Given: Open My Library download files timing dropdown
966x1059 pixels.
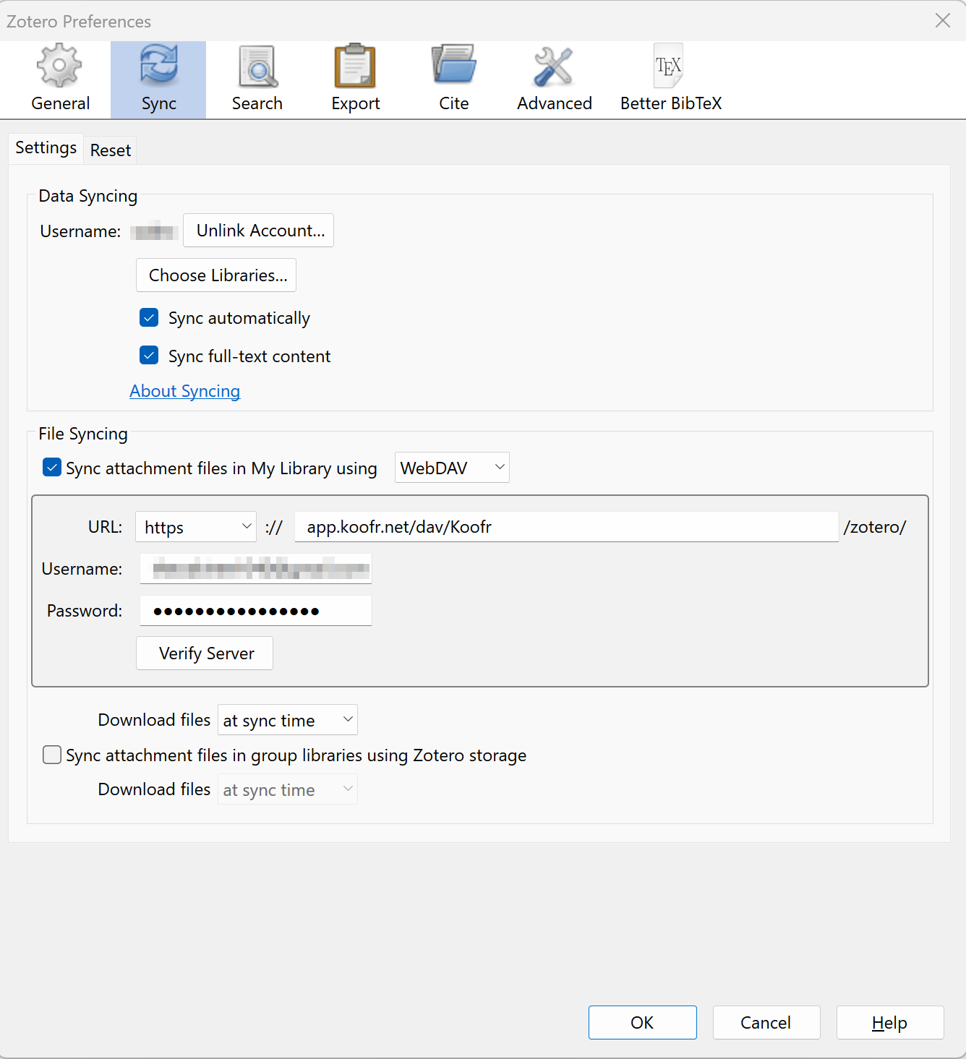Looking at the screenshot, I should (287, 720).
